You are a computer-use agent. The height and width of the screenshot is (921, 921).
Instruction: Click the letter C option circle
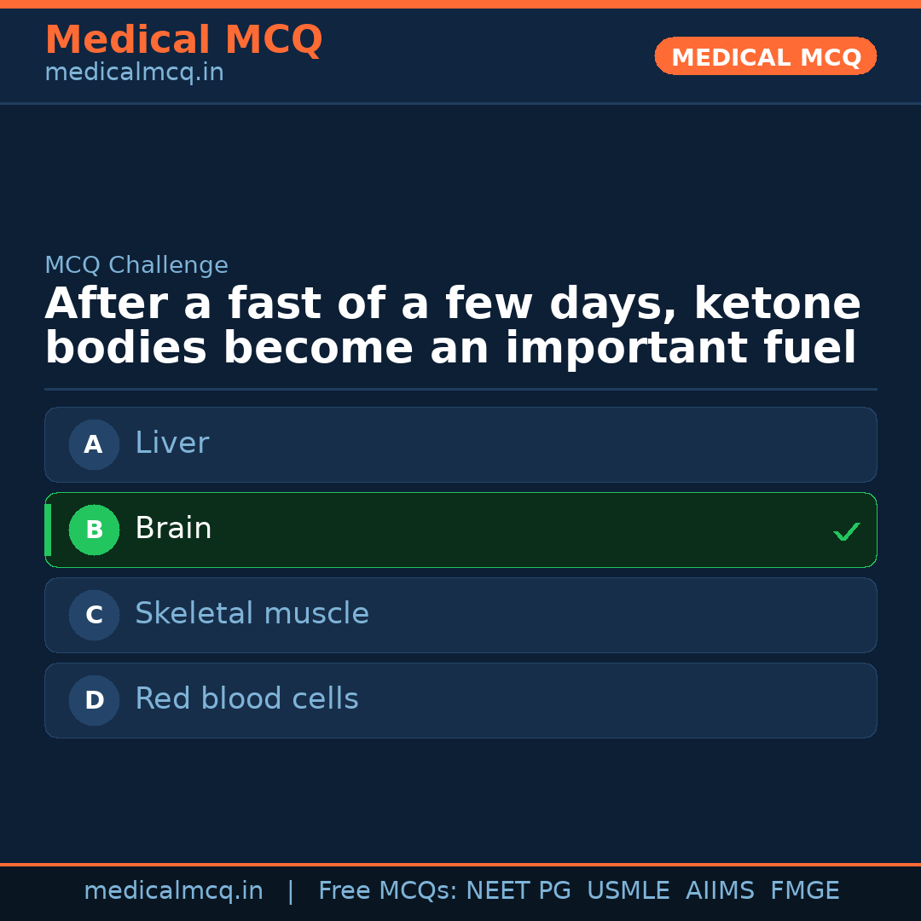[94, 615]
